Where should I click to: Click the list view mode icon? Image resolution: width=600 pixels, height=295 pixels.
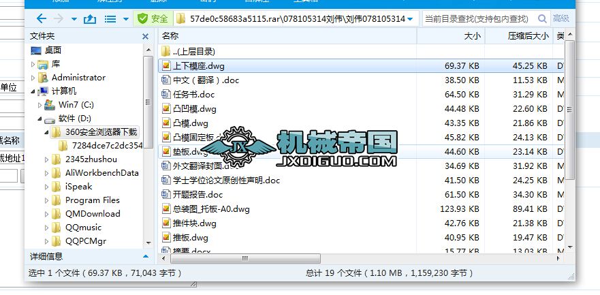point(110,18)
